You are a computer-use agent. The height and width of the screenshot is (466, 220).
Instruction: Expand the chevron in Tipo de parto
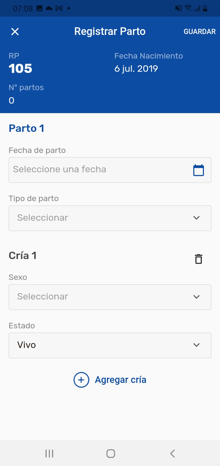196,218
